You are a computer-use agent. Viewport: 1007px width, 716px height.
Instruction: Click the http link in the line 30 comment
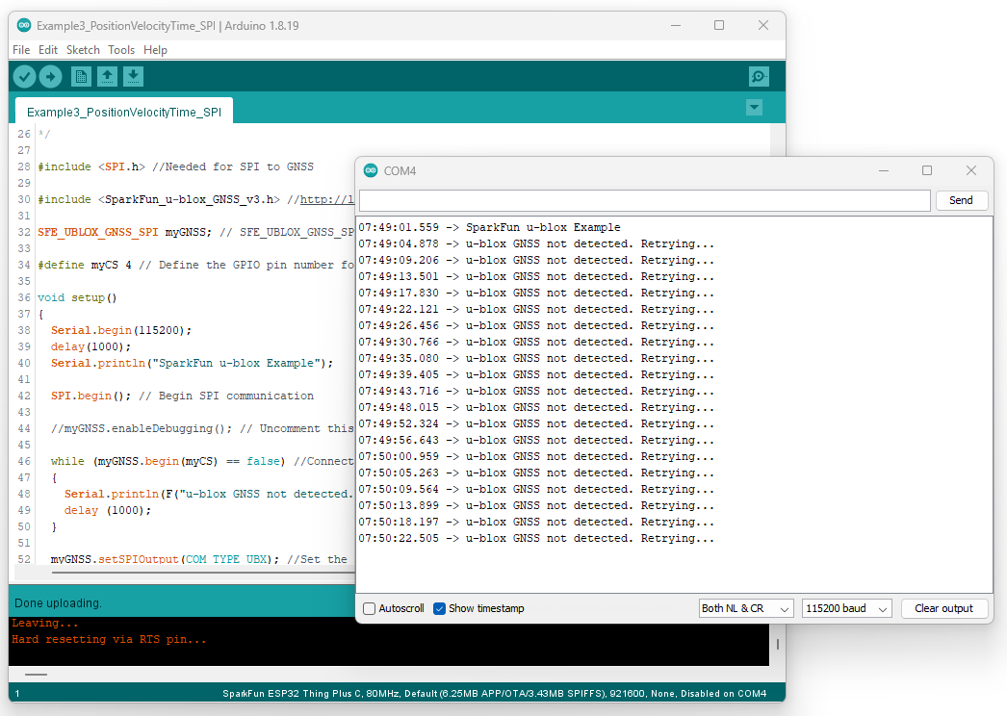coord(327,199)
